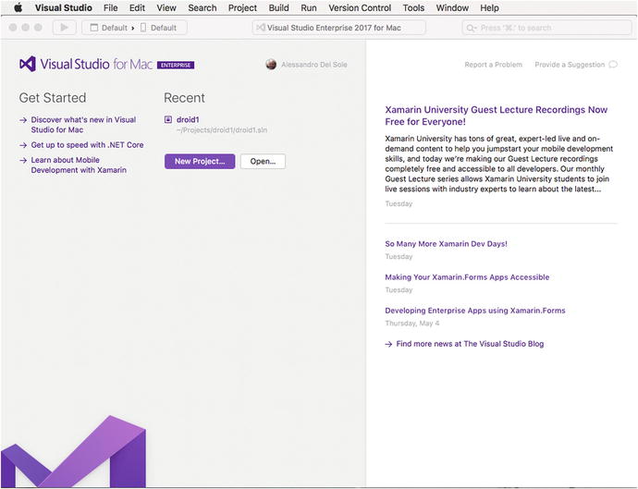Image resolution: width=638 pixels, height=489 pixels.
Task: Click the arrow icon beside Get up to speed
Action: pos(23,145)
